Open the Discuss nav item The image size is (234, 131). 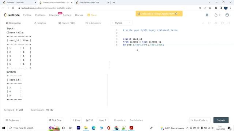pyautogui.click(x=79, y=15)
